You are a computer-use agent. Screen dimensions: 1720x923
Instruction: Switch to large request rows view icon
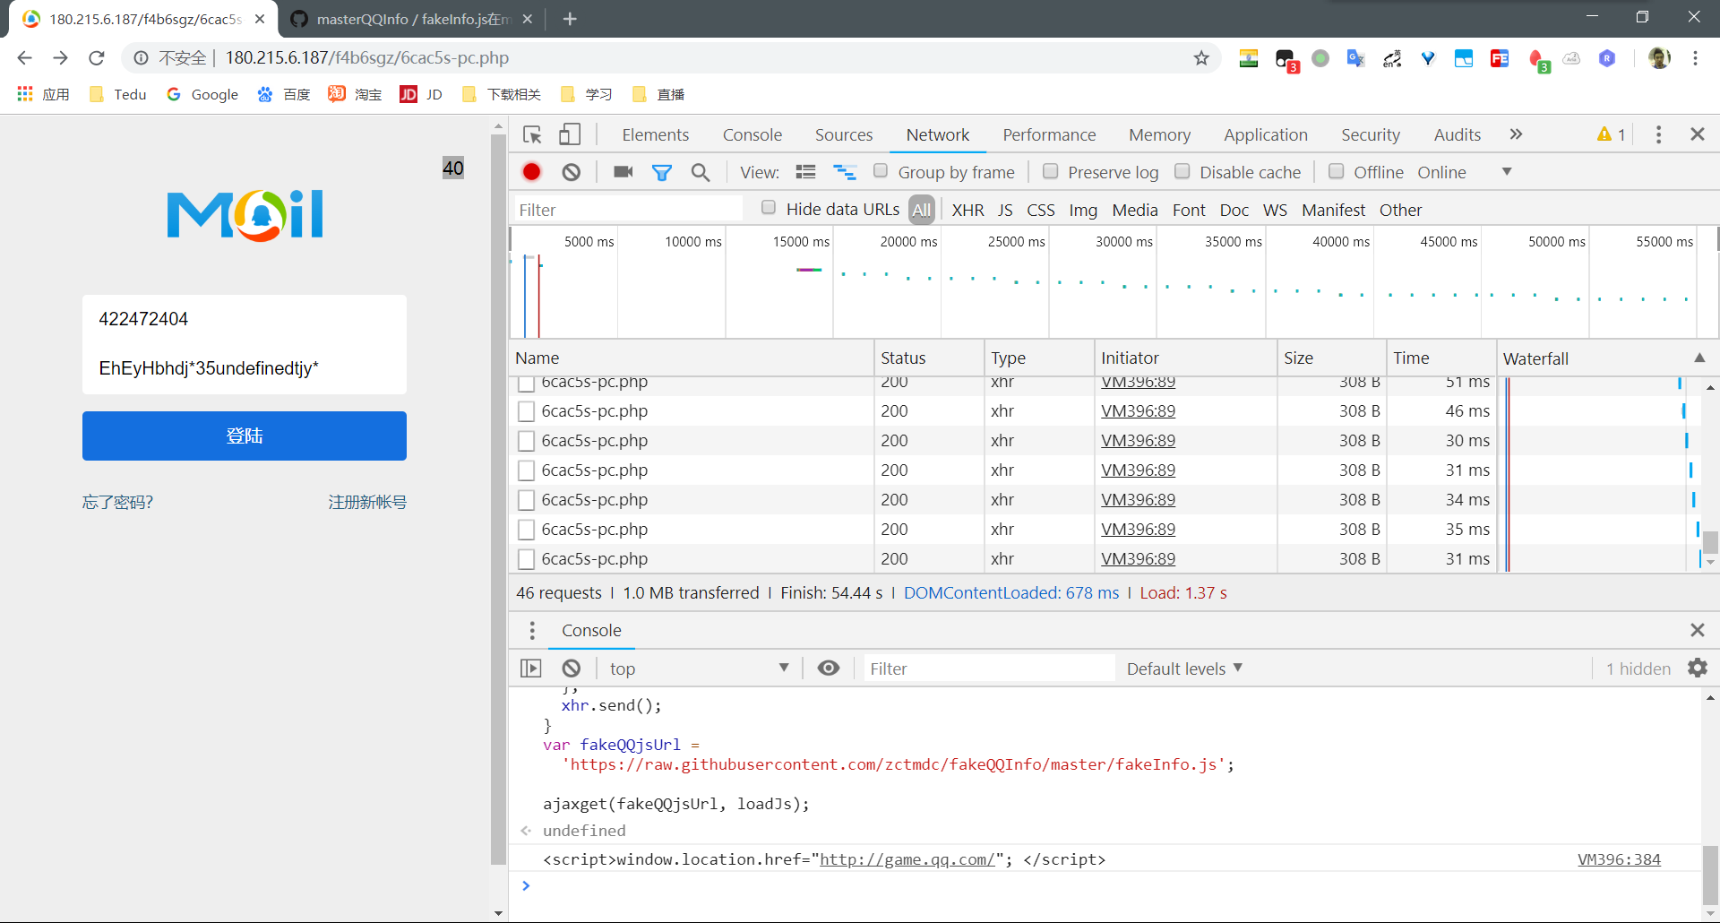[x=806, y=172]
